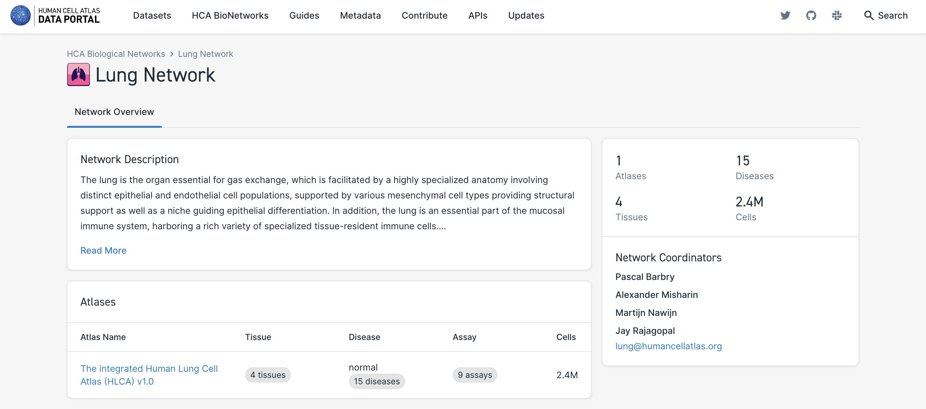Open the Slack icon link

click(x=837, y=15)
